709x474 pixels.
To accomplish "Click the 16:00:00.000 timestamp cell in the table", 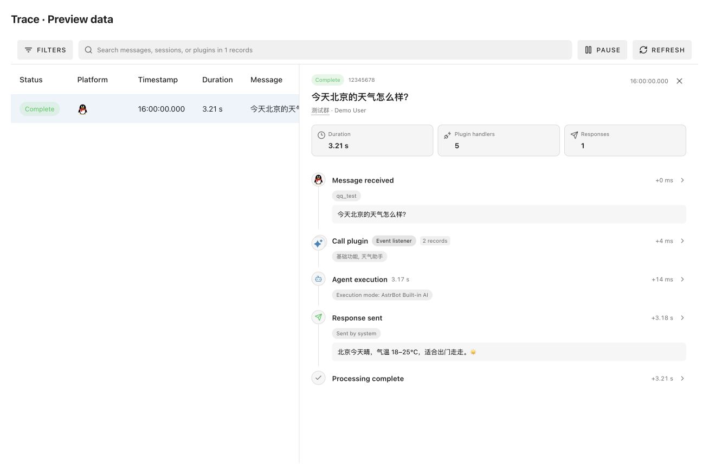I will point(162,109).
